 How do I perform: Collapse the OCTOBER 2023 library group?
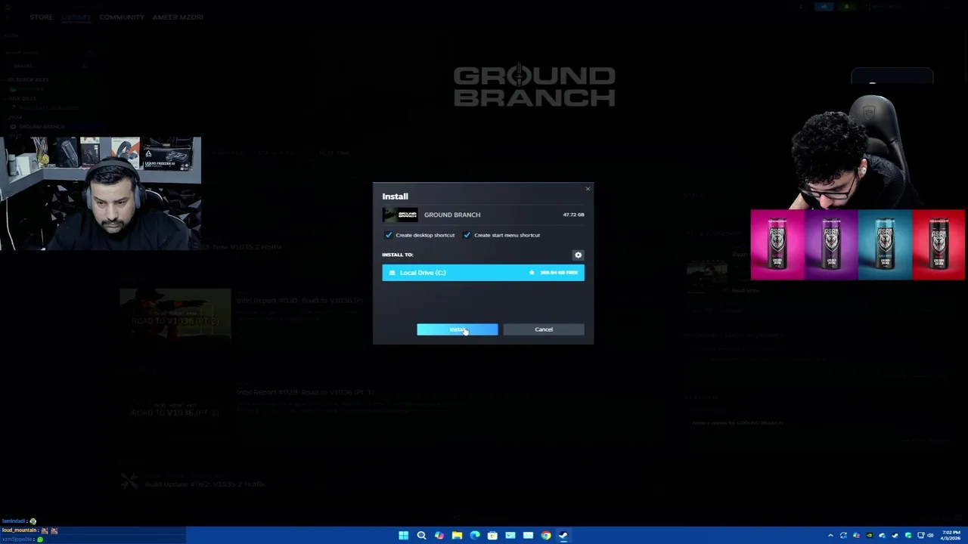[27, 79]
